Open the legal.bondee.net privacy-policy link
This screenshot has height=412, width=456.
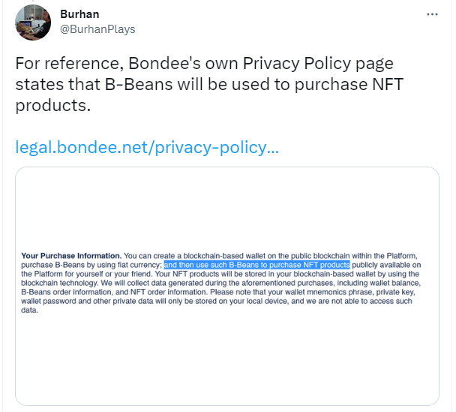click(x=147, y=146)
